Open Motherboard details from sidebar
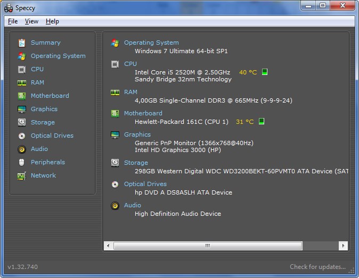Screen dimensions: 359x278 tap(50, 96)
